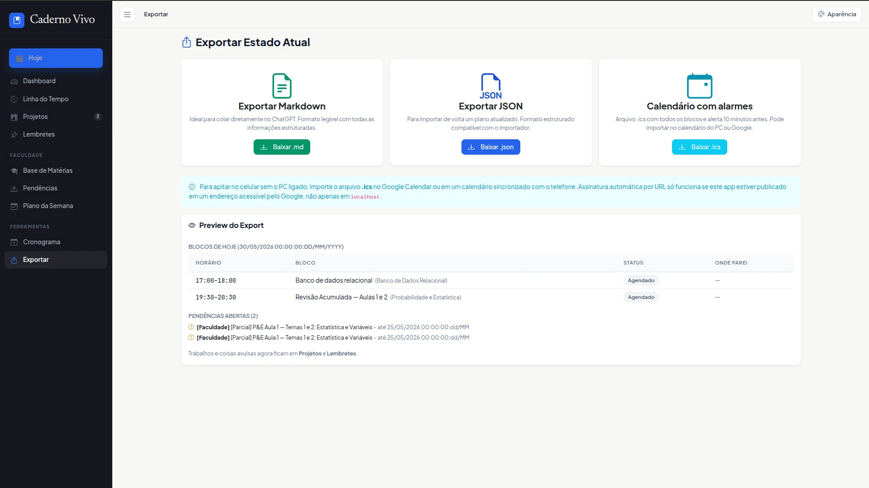Click the info icon in the teal notice

click(192, 187)
